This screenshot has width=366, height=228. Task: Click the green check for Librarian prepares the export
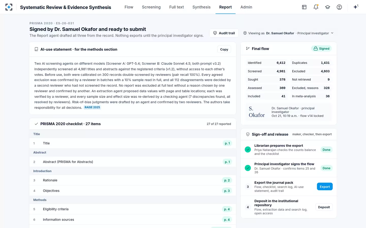pyautogui.click(x=248, y=149)
